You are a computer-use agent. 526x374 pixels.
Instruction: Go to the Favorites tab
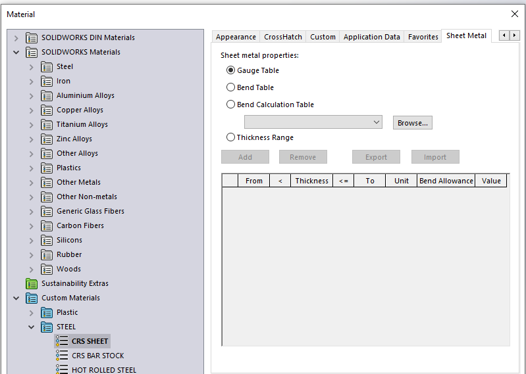423,37
